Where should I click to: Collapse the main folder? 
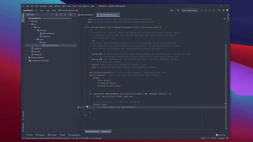(32, 27)
